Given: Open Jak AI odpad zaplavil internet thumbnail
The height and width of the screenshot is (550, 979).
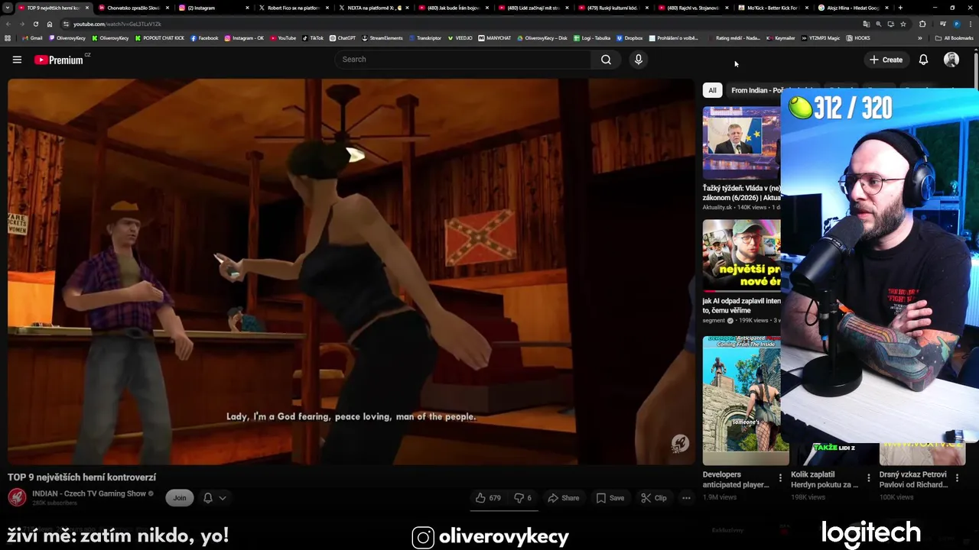Looking at the screenshot, I should coord(741,256).
